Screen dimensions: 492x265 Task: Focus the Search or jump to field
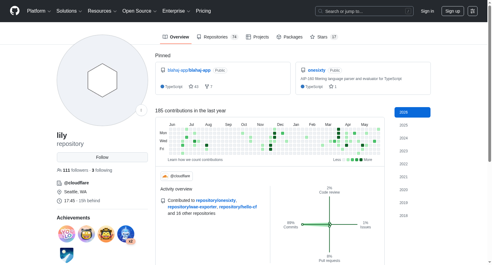[364, 11]
